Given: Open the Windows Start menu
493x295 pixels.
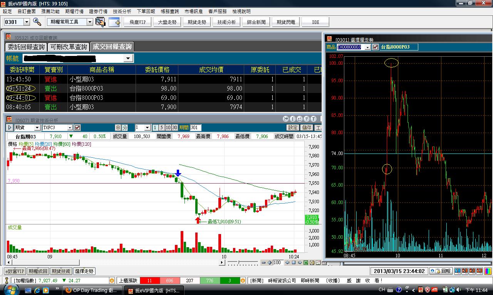Looking at the screenshot, I should (x=11, y=290).
